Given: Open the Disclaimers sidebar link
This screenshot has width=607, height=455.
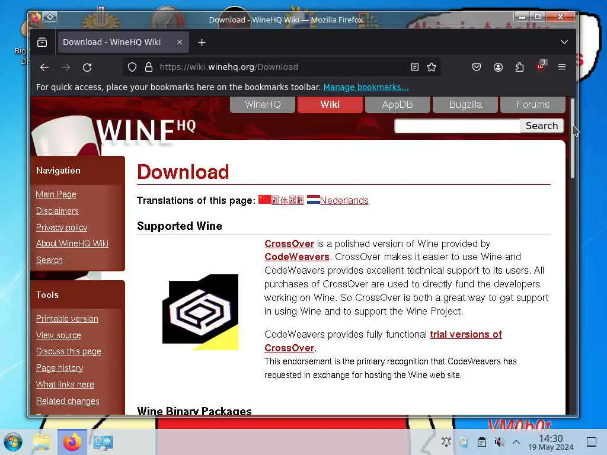Looking at the screenshot, I should click(57, 211).
